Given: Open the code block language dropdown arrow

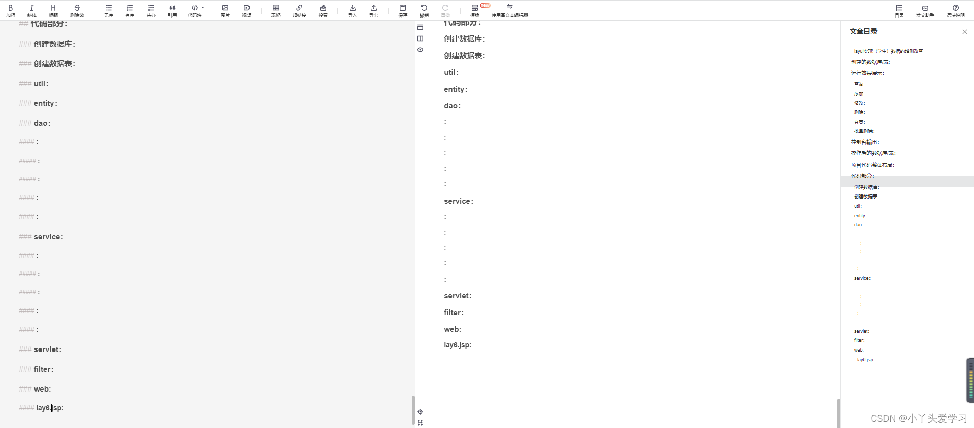Looking at the screenshot, I should 203,8.
